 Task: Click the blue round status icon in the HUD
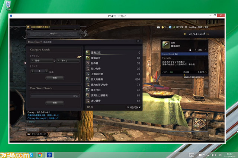pyautogui.click(x=170, y=27)
